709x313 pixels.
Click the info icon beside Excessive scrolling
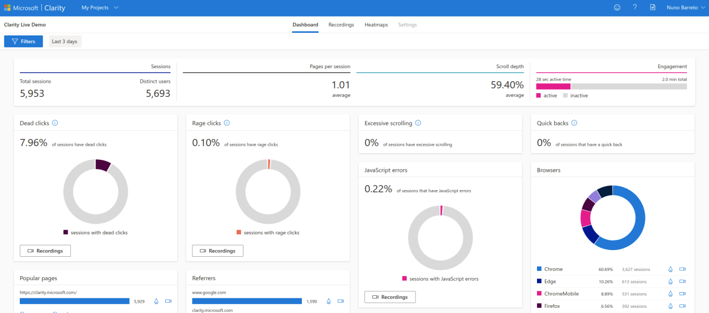[418, 123]
